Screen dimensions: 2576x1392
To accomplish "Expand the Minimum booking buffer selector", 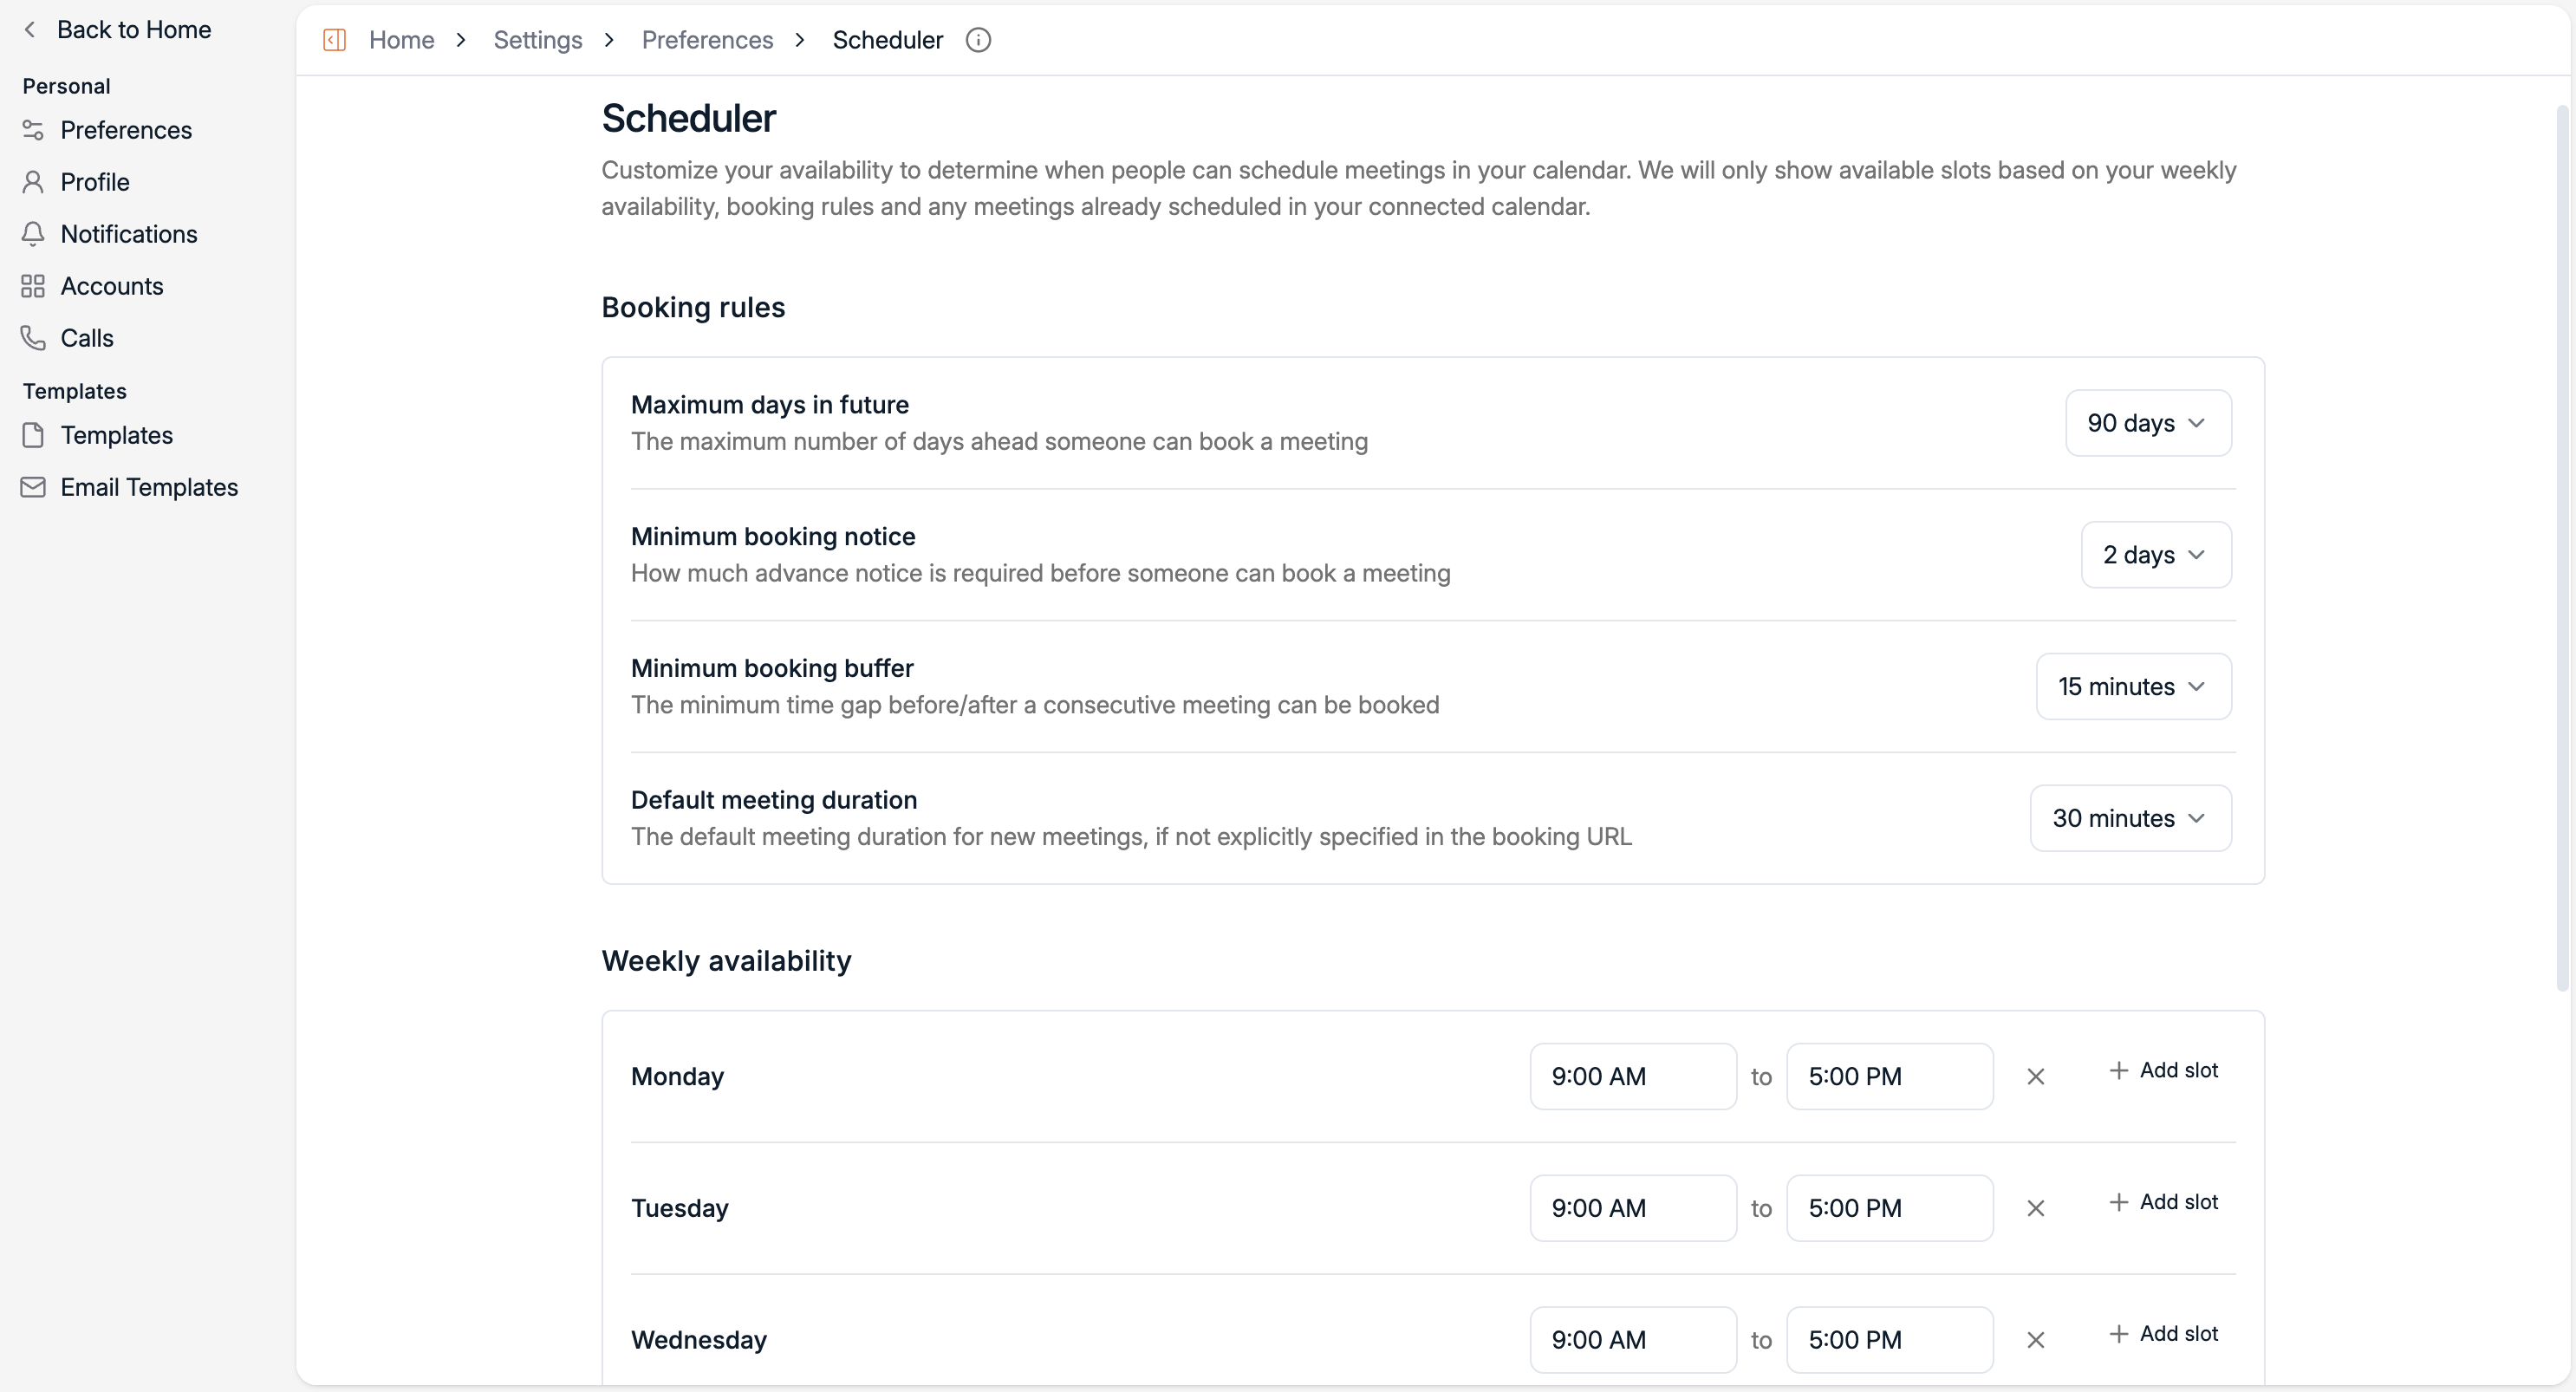I will 2132,687.
